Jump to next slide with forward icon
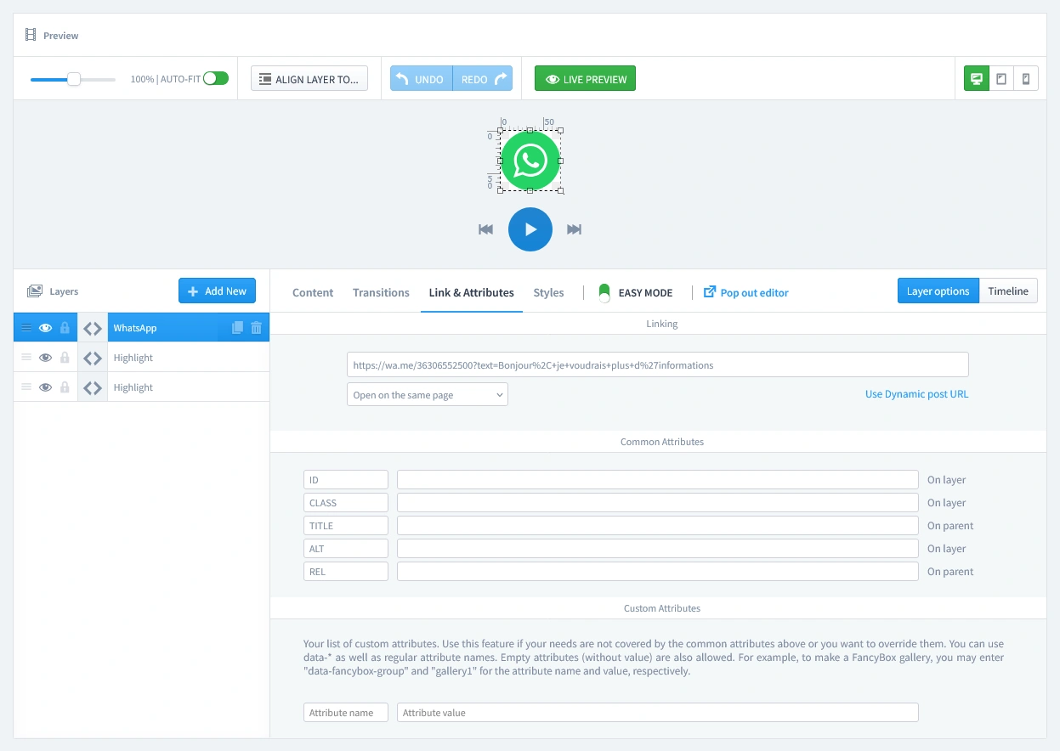Viewport: 1060px width, 751px height. tap(574, 229)
